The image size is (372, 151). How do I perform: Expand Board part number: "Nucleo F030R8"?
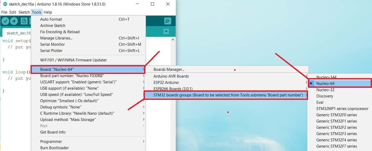[x=88, y=76]
